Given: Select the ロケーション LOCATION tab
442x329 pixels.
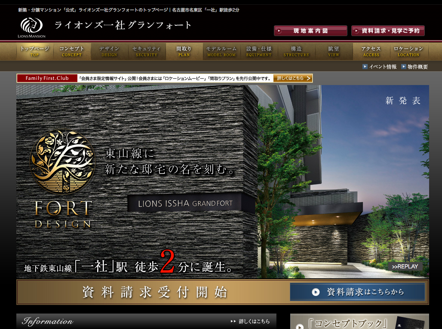Looking at the screenshot, I should [408, 52].
